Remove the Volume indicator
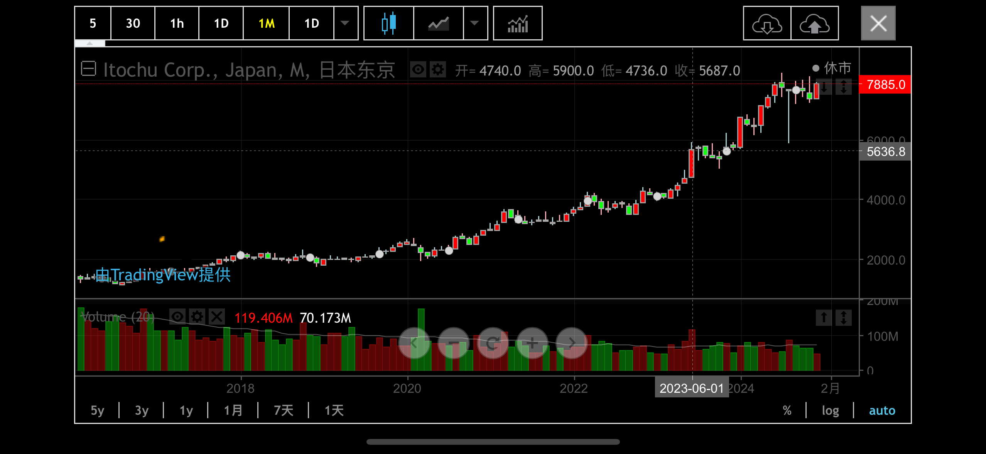This screenshot has height=454, width=986. pos(217,317)
